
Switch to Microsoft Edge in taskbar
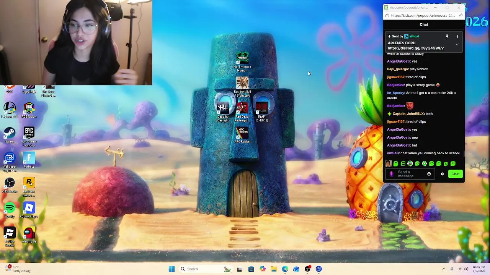(x=285, y=269)
